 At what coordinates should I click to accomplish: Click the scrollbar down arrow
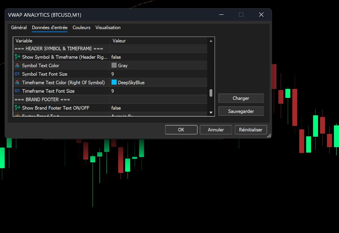click(x=211, y=113)
